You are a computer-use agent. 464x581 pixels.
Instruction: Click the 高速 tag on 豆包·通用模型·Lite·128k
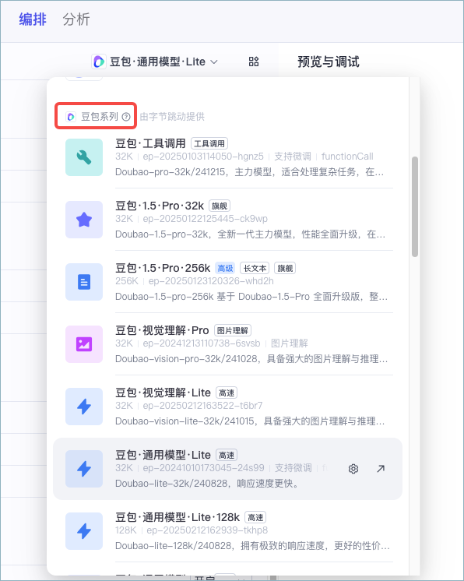[x=255, y=517]
